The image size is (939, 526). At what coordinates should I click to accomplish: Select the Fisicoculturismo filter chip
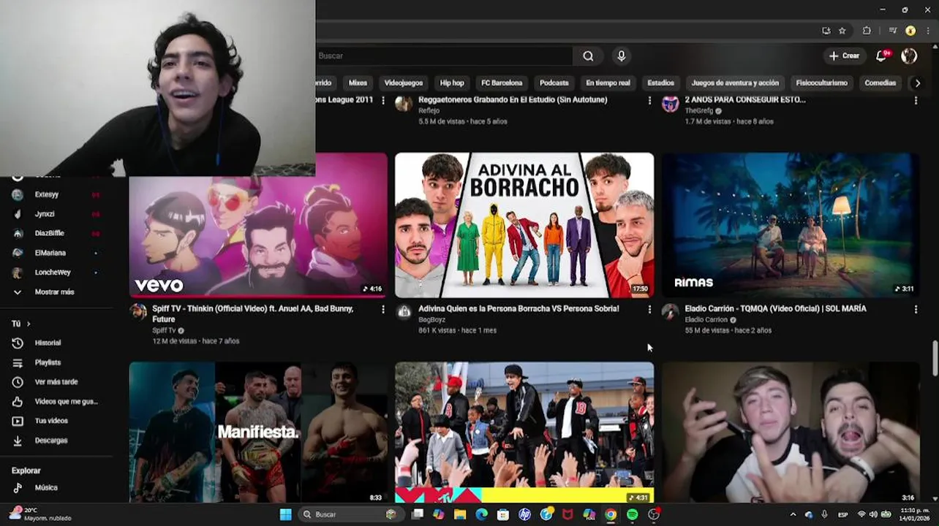pyautogui.click(x=821, y=83)
